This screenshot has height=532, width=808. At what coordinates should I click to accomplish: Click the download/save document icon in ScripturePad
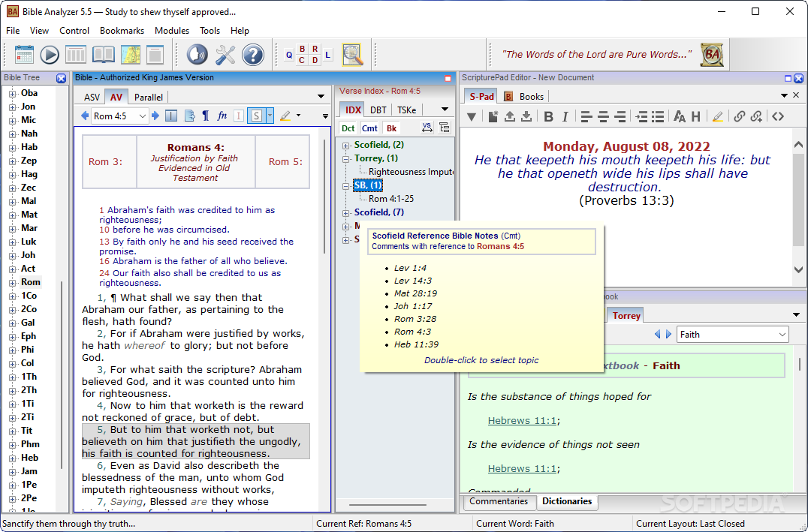[526, 117]
